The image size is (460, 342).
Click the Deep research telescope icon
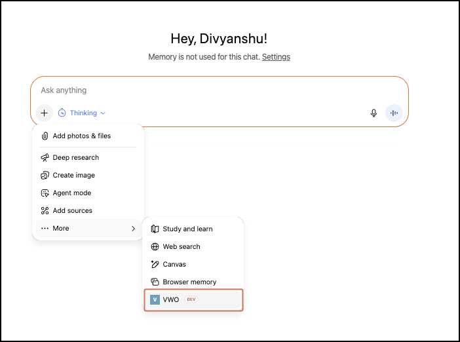[45, 158]
